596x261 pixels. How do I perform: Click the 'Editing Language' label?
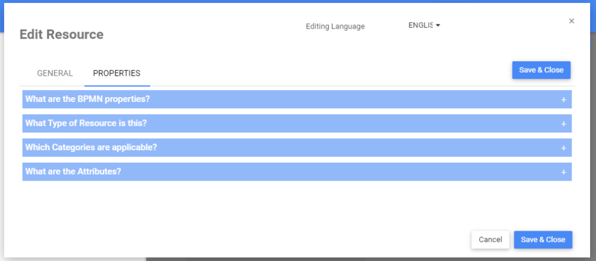(335, 26)
